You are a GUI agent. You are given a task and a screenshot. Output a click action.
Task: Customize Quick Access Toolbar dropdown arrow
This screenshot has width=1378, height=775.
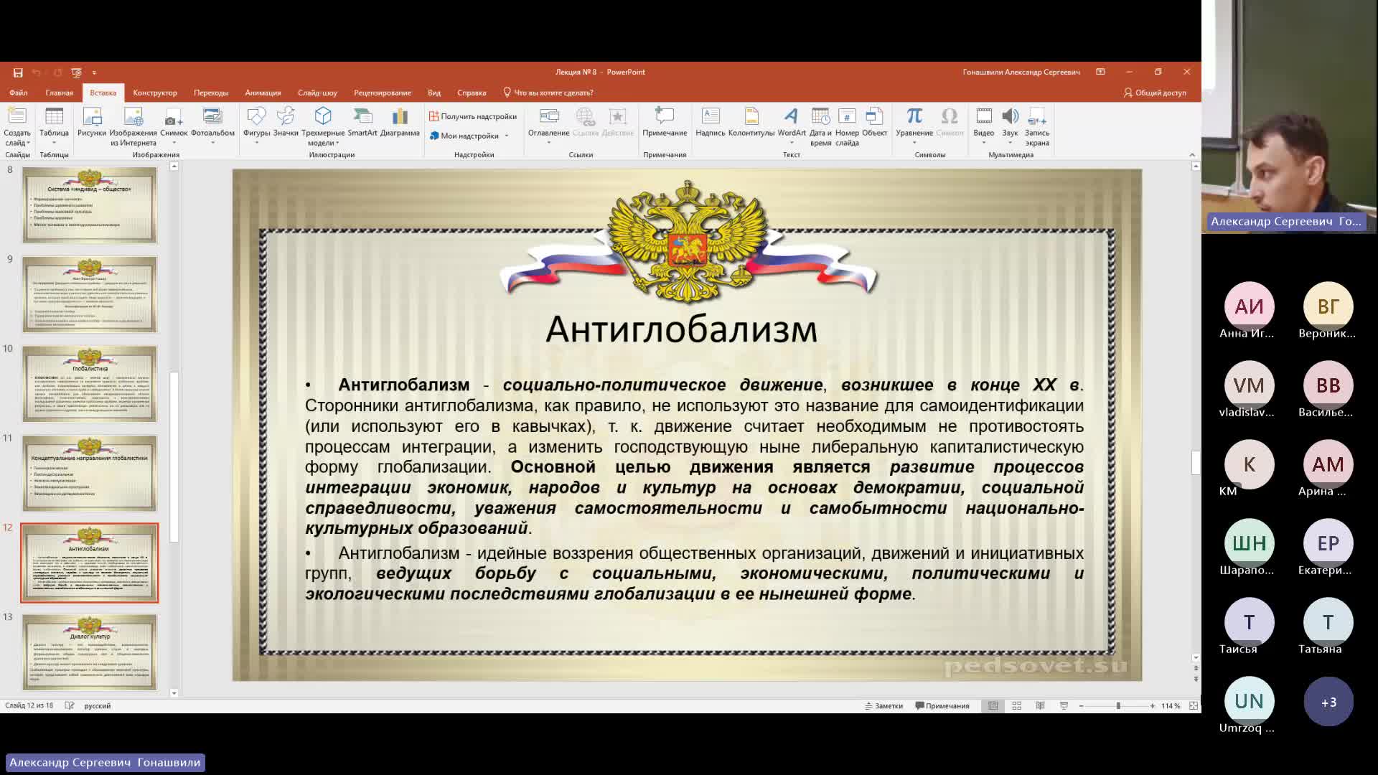94,72
